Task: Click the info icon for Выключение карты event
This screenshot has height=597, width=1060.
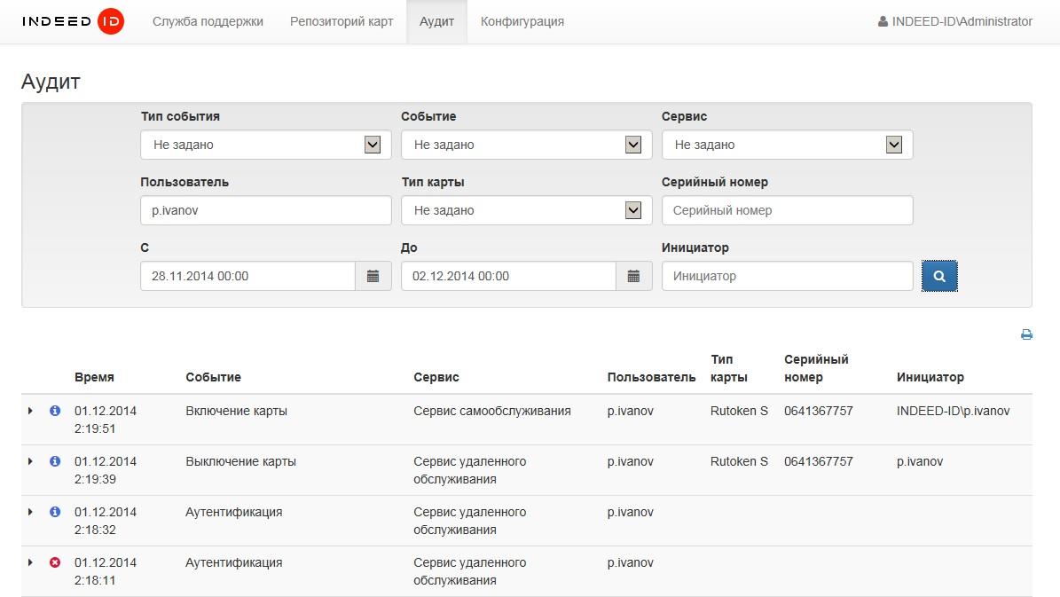Action: coord(55,462)
